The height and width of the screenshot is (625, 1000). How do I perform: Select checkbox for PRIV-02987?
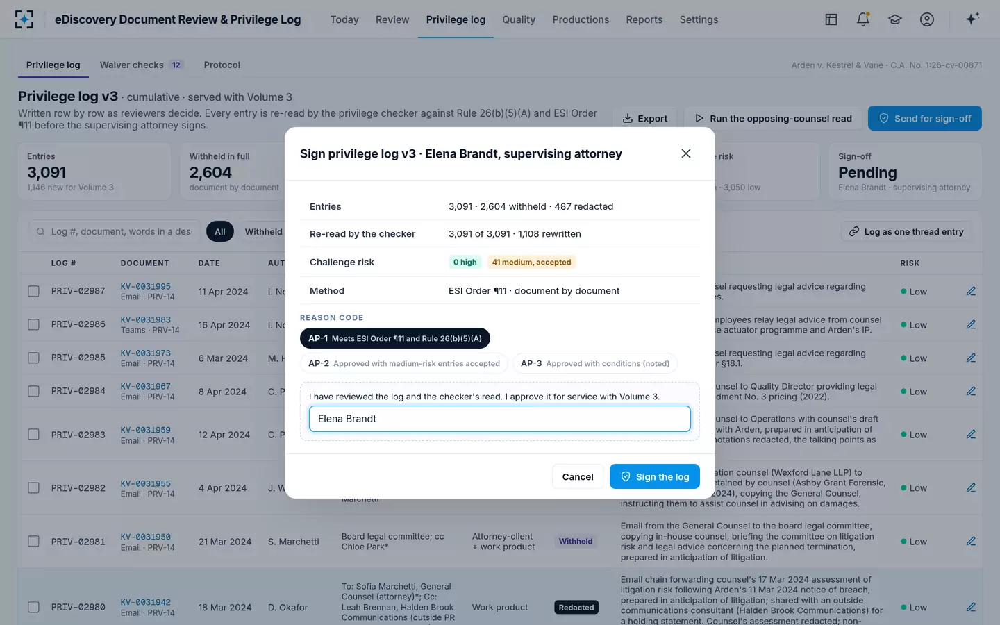33,291
